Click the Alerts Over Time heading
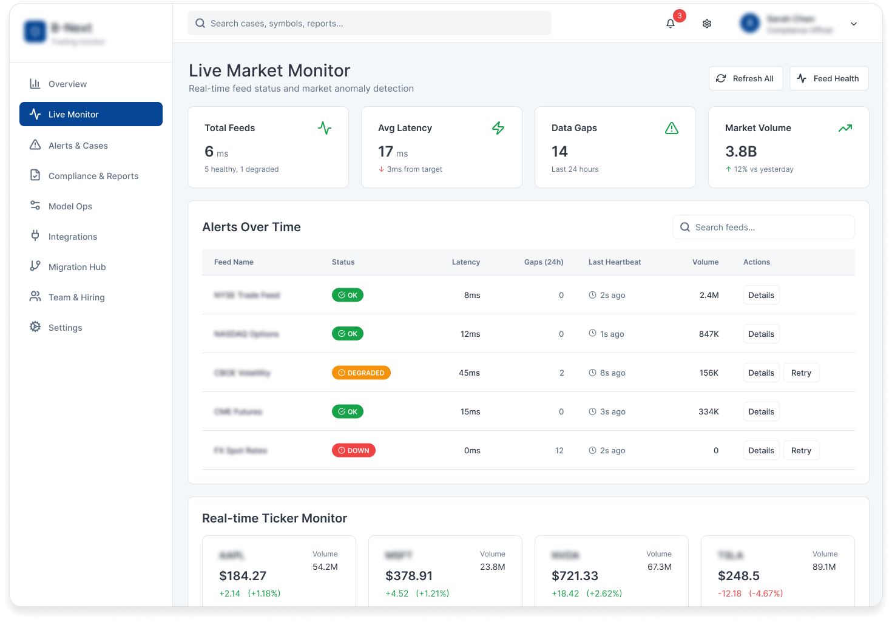The height and width of the screenshot is (622, 892). [x=251, y=227]
